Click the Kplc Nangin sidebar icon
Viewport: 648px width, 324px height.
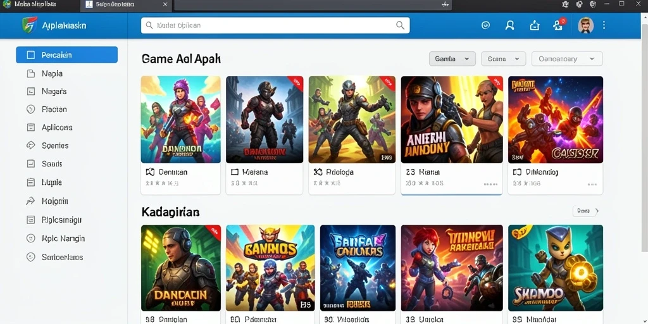[30, 239]
